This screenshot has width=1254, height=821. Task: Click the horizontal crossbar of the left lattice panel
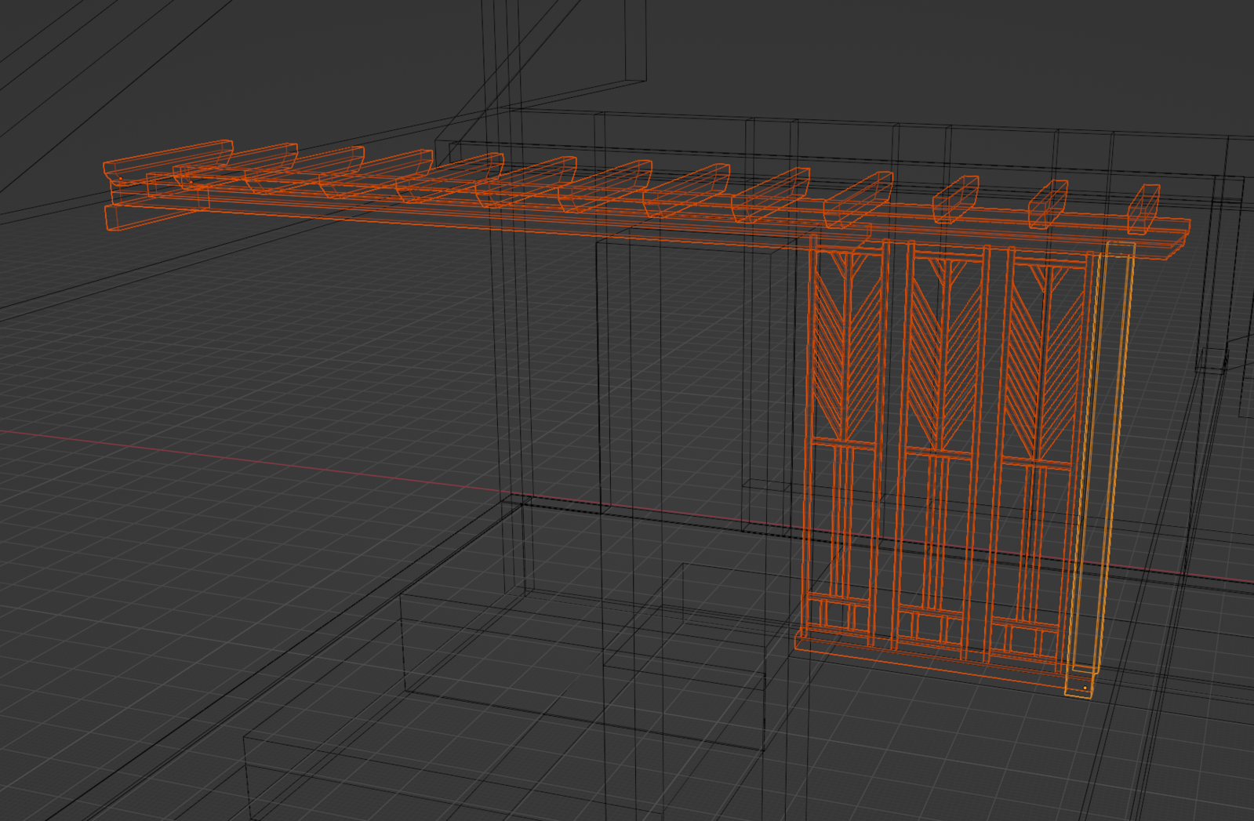tap(843, 444)
